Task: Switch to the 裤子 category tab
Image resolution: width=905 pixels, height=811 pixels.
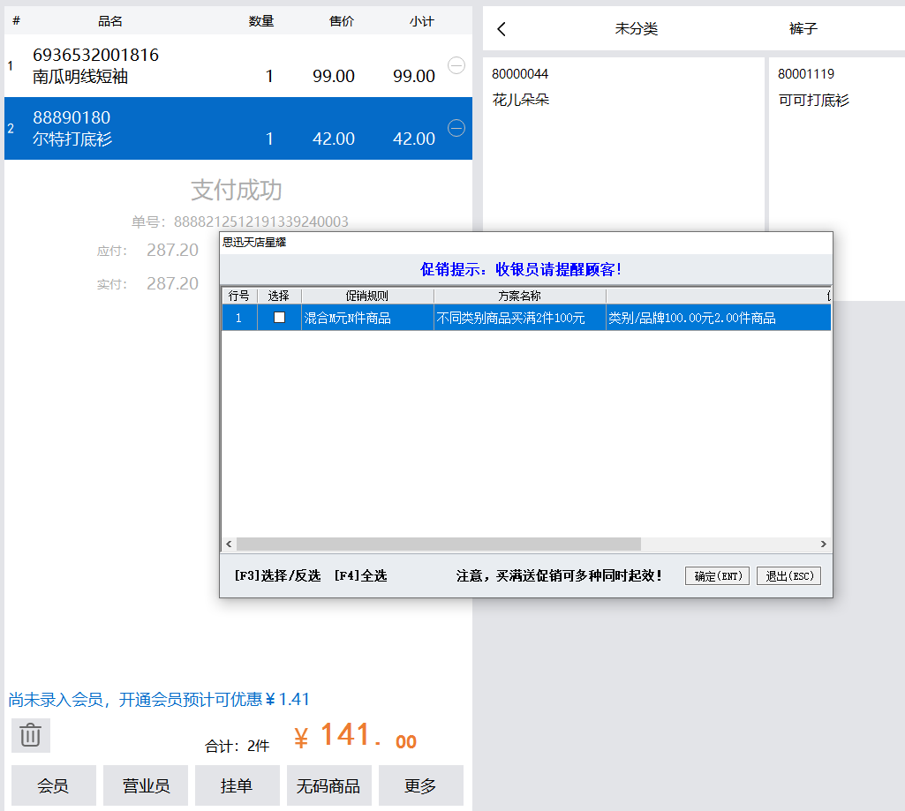Action: click(803, 29)
